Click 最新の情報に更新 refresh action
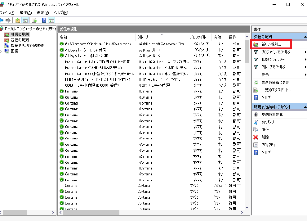The height and width of the screenshot is (221, 307). pyautogui.click(x=275, y=83)
